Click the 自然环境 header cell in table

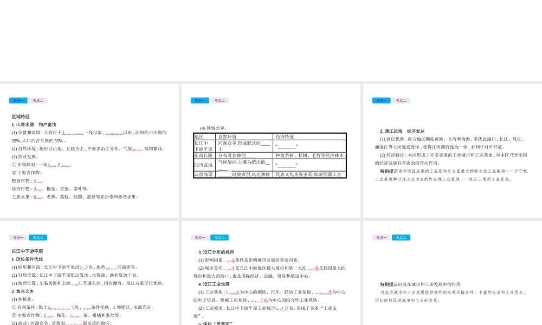click(x=244, y=136)
